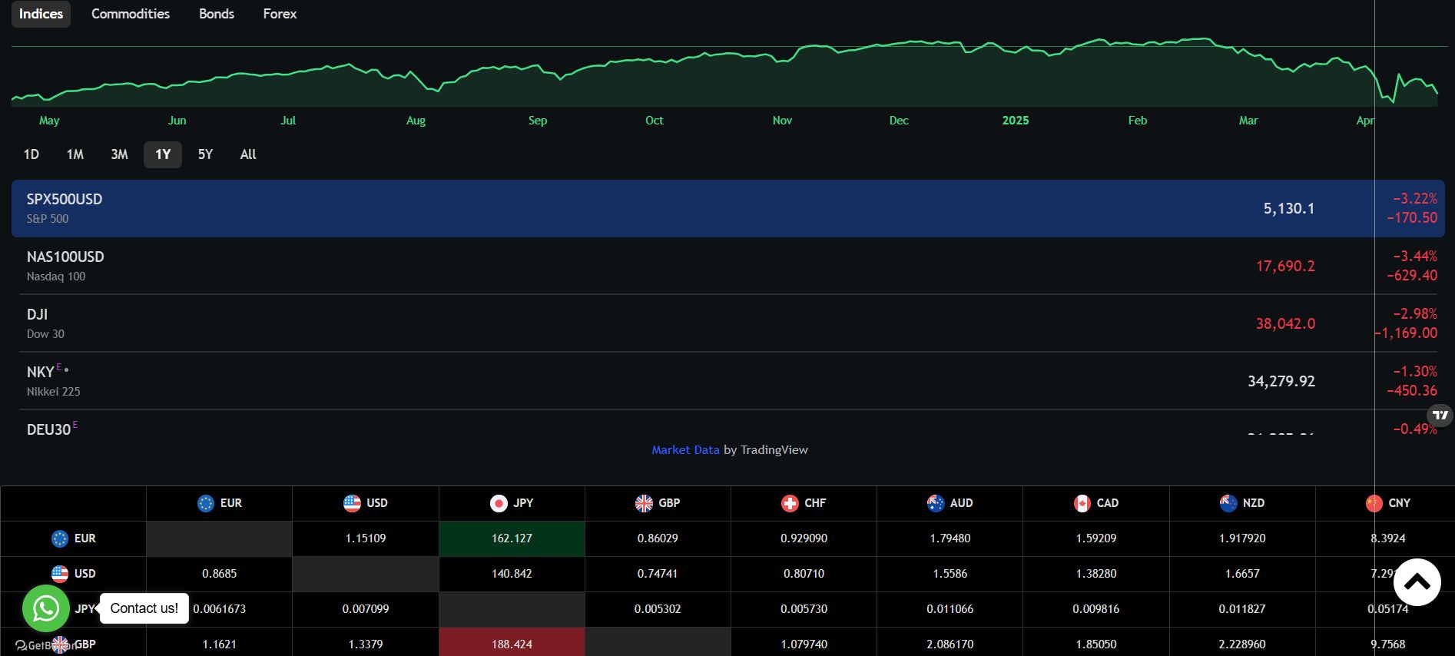
Task: Click the S&P 500 one-year price chart
Action: click(724, 71)
